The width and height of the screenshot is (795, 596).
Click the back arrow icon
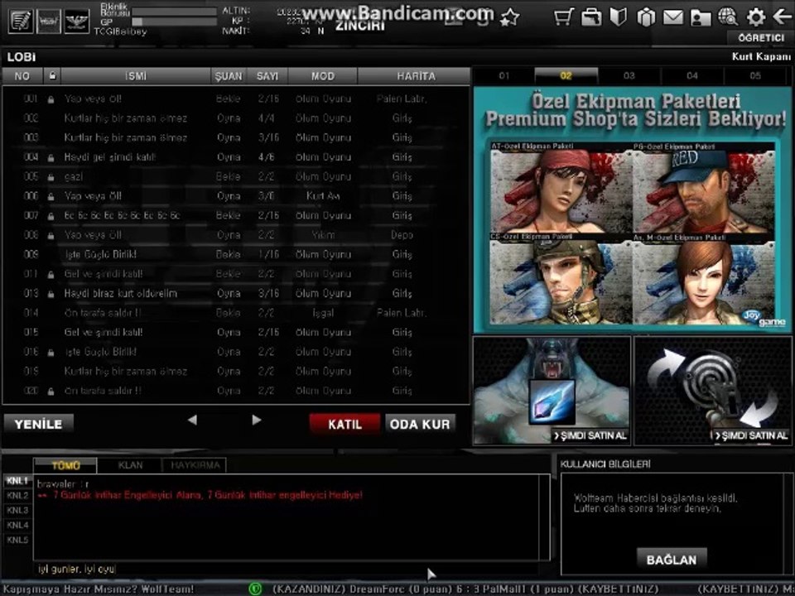[x=783, y=17]
